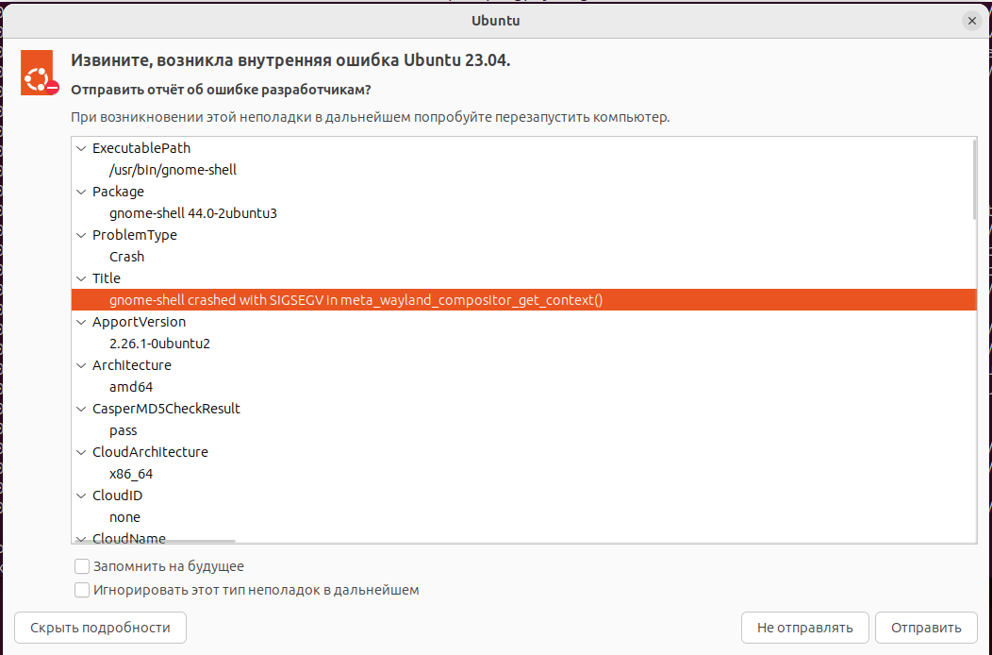Image resolution: width=992 pixels, height=655 pixels.
Task: Collapse the Architecture expander arrow
Action: click(x=80, y=365)
